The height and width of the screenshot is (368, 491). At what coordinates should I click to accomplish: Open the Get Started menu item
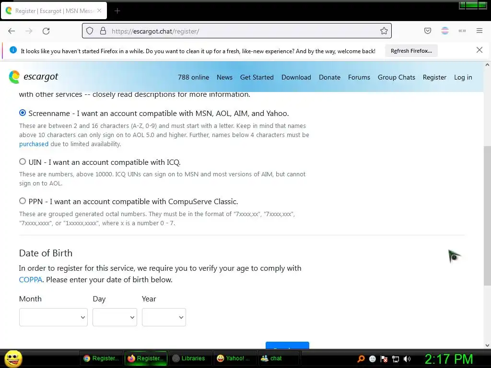pos(257,77)
